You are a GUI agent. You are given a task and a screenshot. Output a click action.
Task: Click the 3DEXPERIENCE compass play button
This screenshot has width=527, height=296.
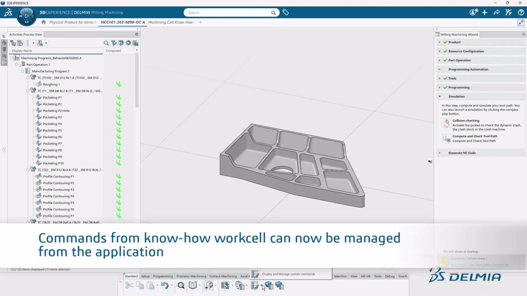pos(27,16)
